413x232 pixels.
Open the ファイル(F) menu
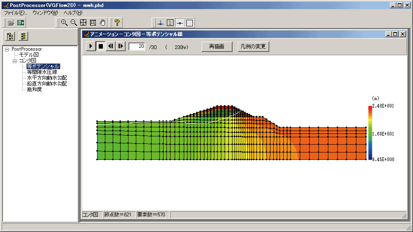[x=15, y=13]
